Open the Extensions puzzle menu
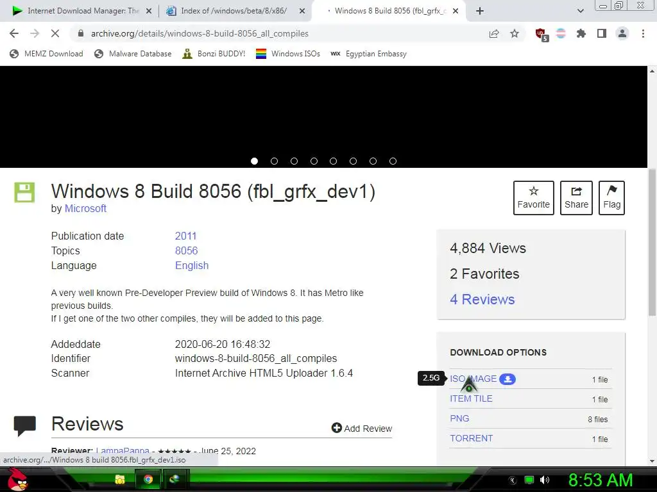The image size is (657, 492). tap(581, 33)
